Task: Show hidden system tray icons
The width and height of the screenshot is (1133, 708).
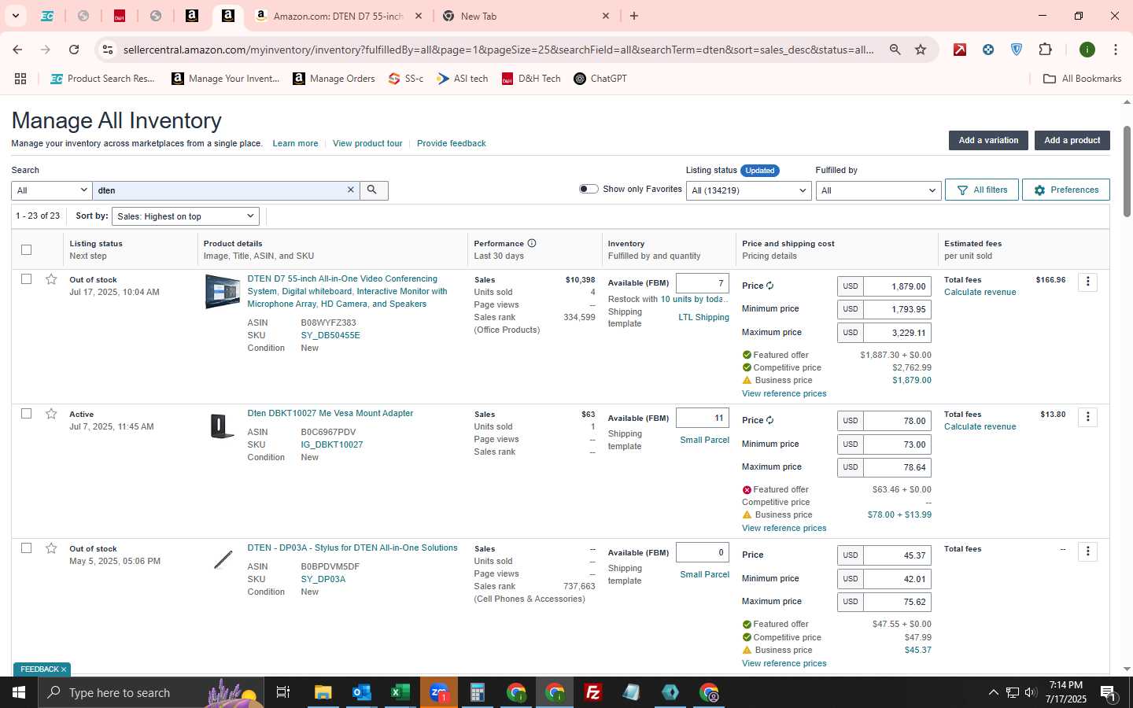Action: click(x=993, y=692)
